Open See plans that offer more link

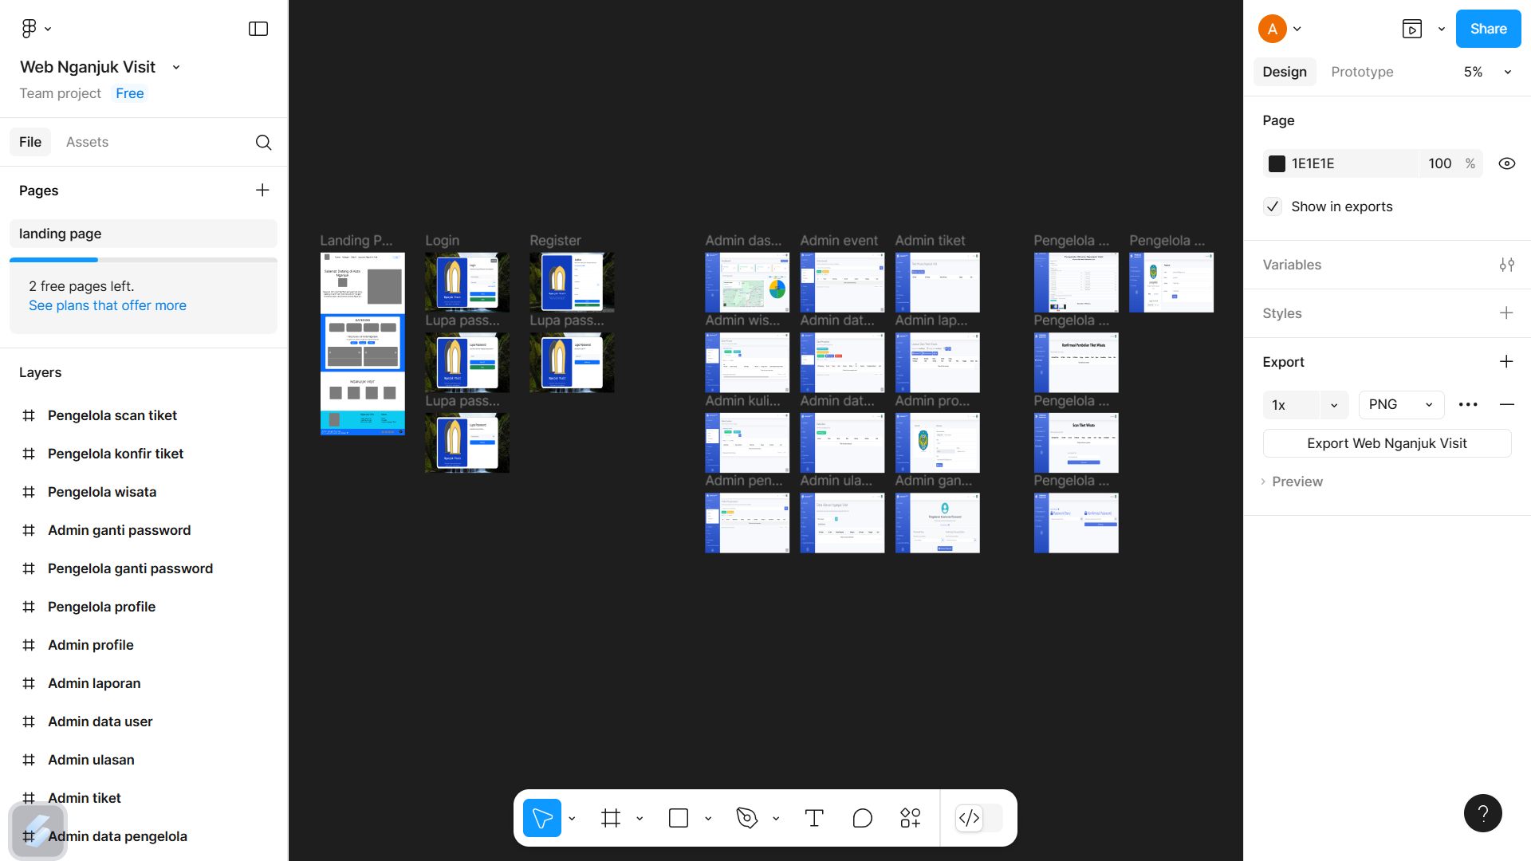click(108, 305)
